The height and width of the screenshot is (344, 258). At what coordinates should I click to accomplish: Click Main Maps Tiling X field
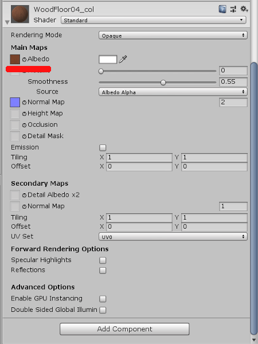click(139, 158)
